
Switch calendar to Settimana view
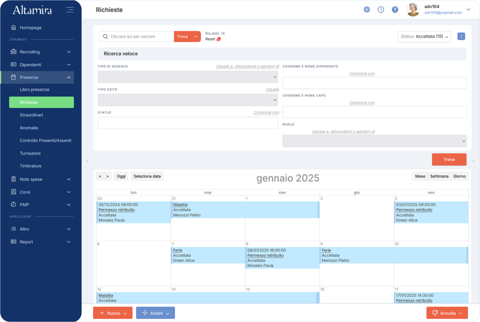pos(439,176)
